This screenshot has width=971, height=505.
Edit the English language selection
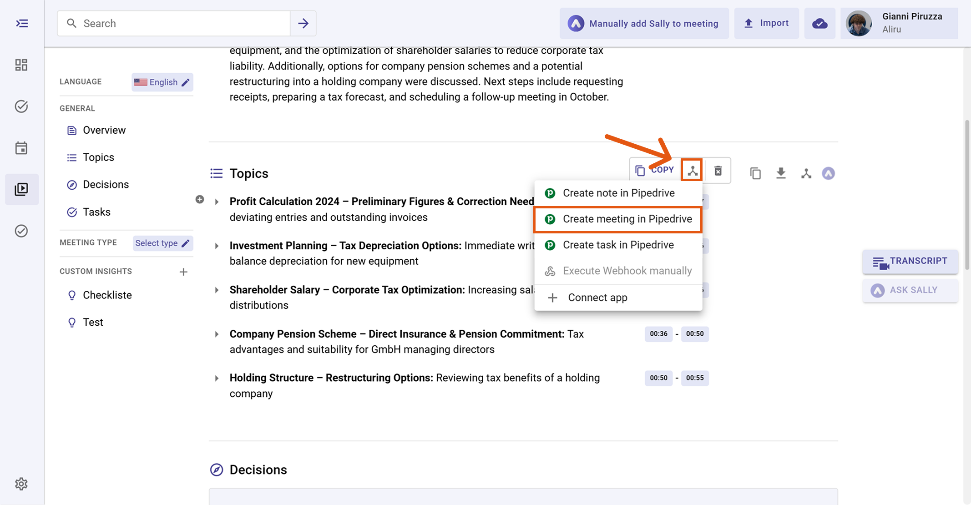[x=162, y=82]
